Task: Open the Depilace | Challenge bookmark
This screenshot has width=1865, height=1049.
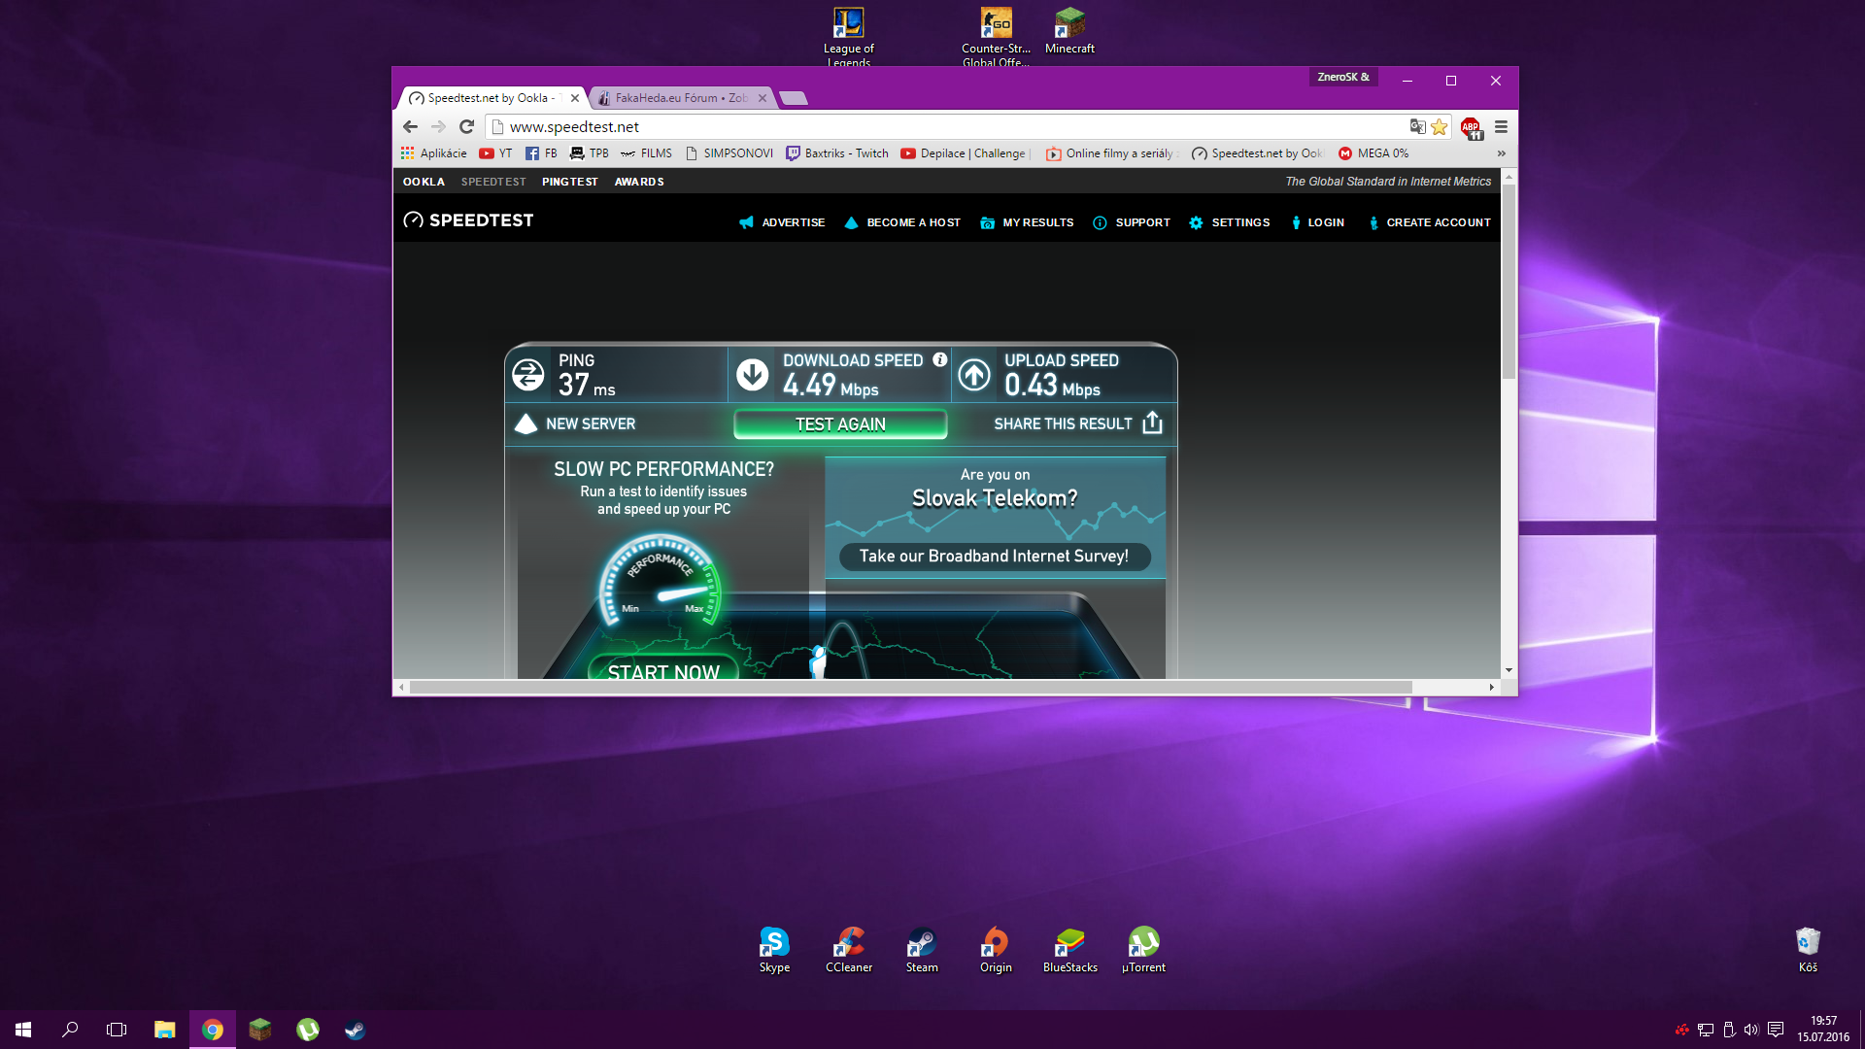Action: [963, 153]
